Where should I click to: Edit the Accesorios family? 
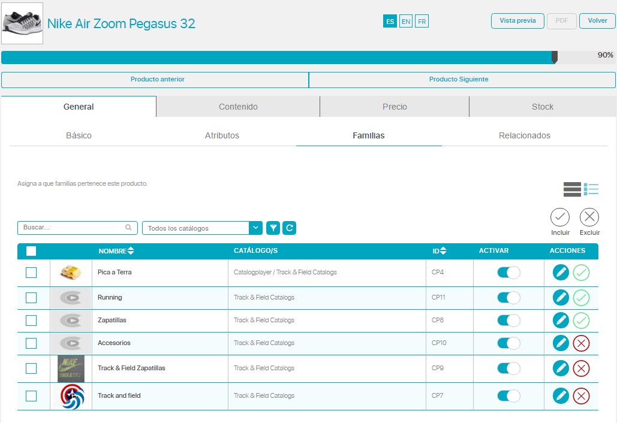(x=561, y=343)
